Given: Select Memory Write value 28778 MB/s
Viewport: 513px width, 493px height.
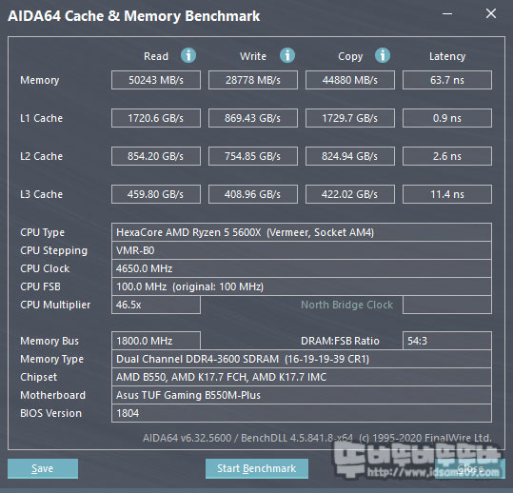Looking at the screenshot, I should coord(253,80).
